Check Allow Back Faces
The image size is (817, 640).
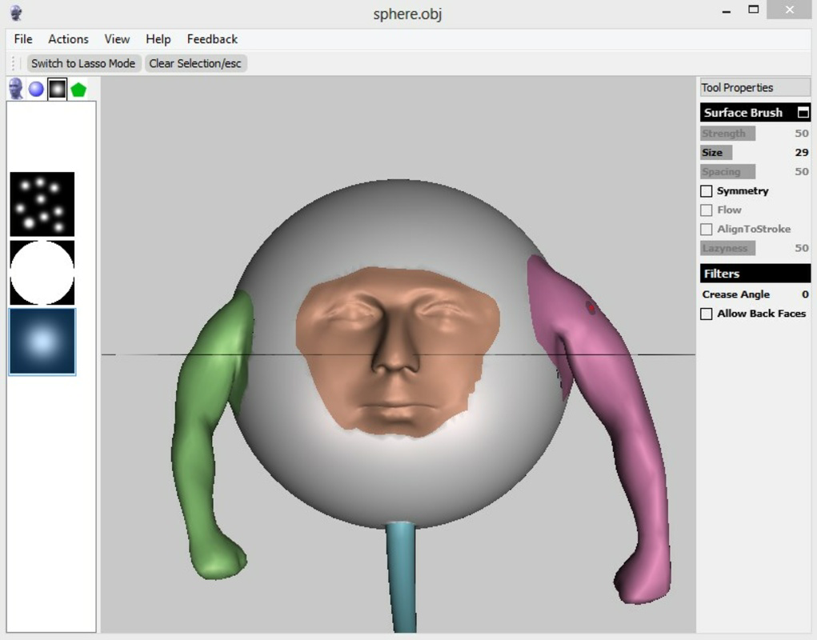tap(706, 314)
